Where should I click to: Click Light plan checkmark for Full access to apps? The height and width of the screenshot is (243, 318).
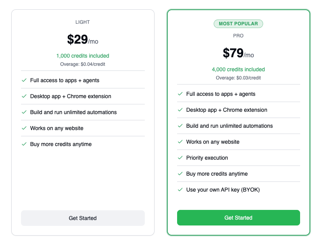point(24,80)
